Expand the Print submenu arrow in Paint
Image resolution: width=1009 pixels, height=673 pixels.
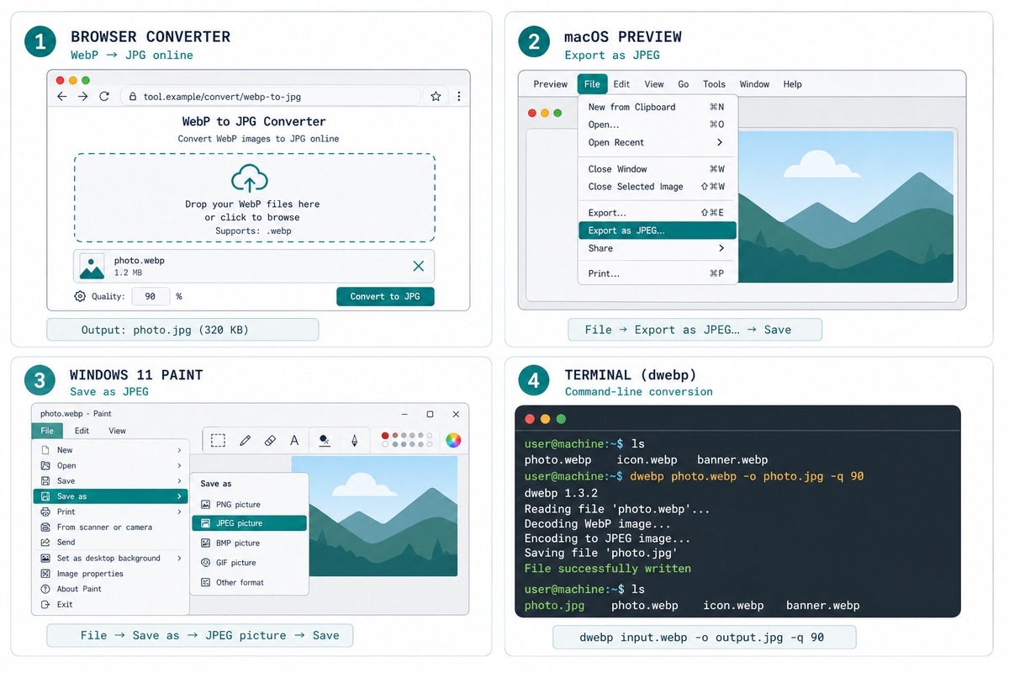pos(179,511)
